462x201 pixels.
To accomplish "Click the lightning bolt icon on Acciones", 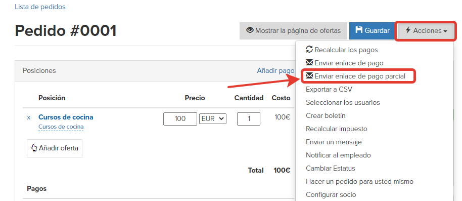I will [x=408, y=30].
